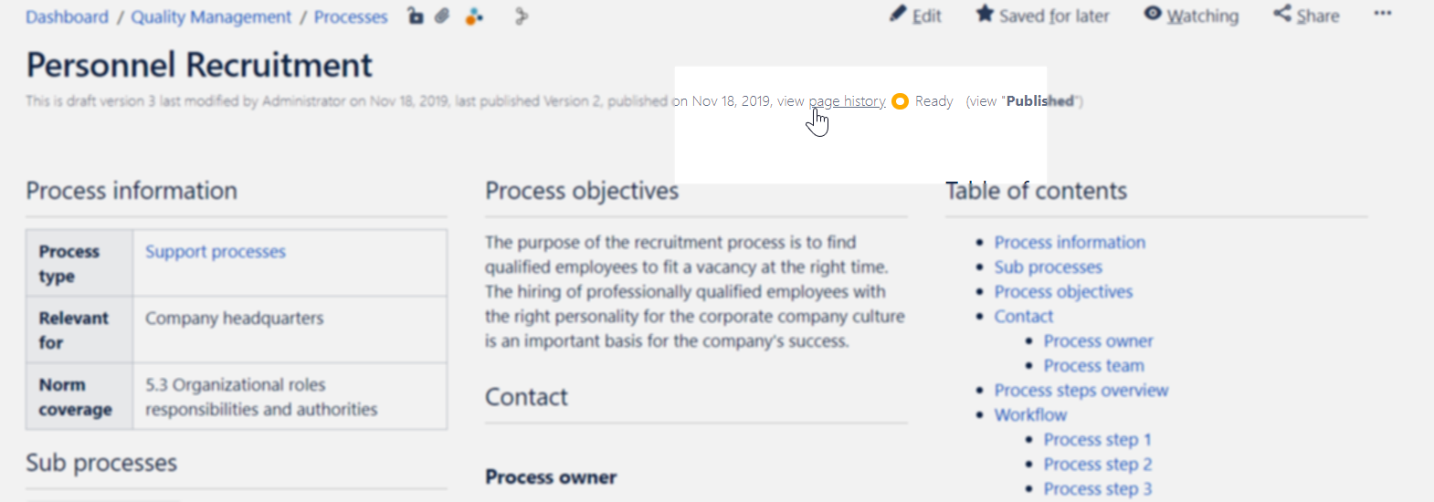The width and height of the screenshot is (1434, 502).
Task: Go to Process owner in table of contents
Action: tap(1098, 341)
